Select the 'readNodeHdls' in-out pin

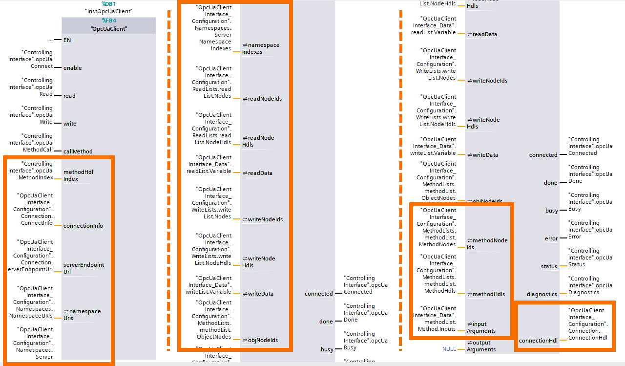click(258, 141)
